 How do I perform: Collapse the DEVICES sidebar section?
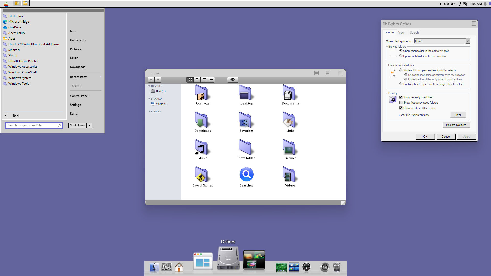point(149,86)
